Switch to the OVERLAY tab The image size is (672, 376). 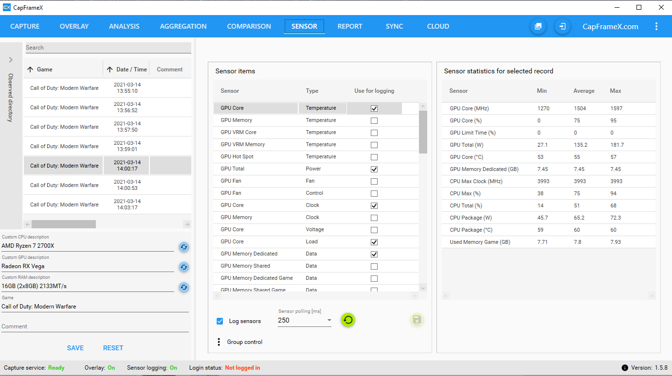tap(74, 26)
